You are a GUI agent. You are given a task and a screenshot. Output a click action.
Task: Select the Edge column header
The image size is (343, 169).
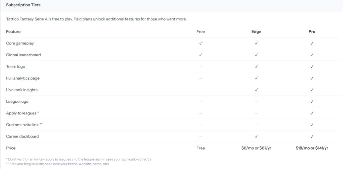[x=256, y=32]
